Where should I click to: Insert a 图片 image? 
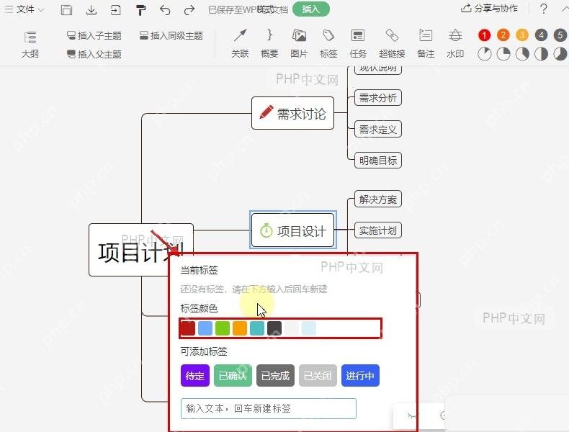point(299,44)
